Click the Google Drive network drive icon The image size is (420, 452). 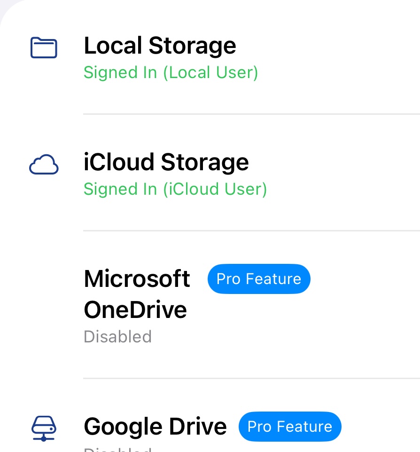click(44, 429)
